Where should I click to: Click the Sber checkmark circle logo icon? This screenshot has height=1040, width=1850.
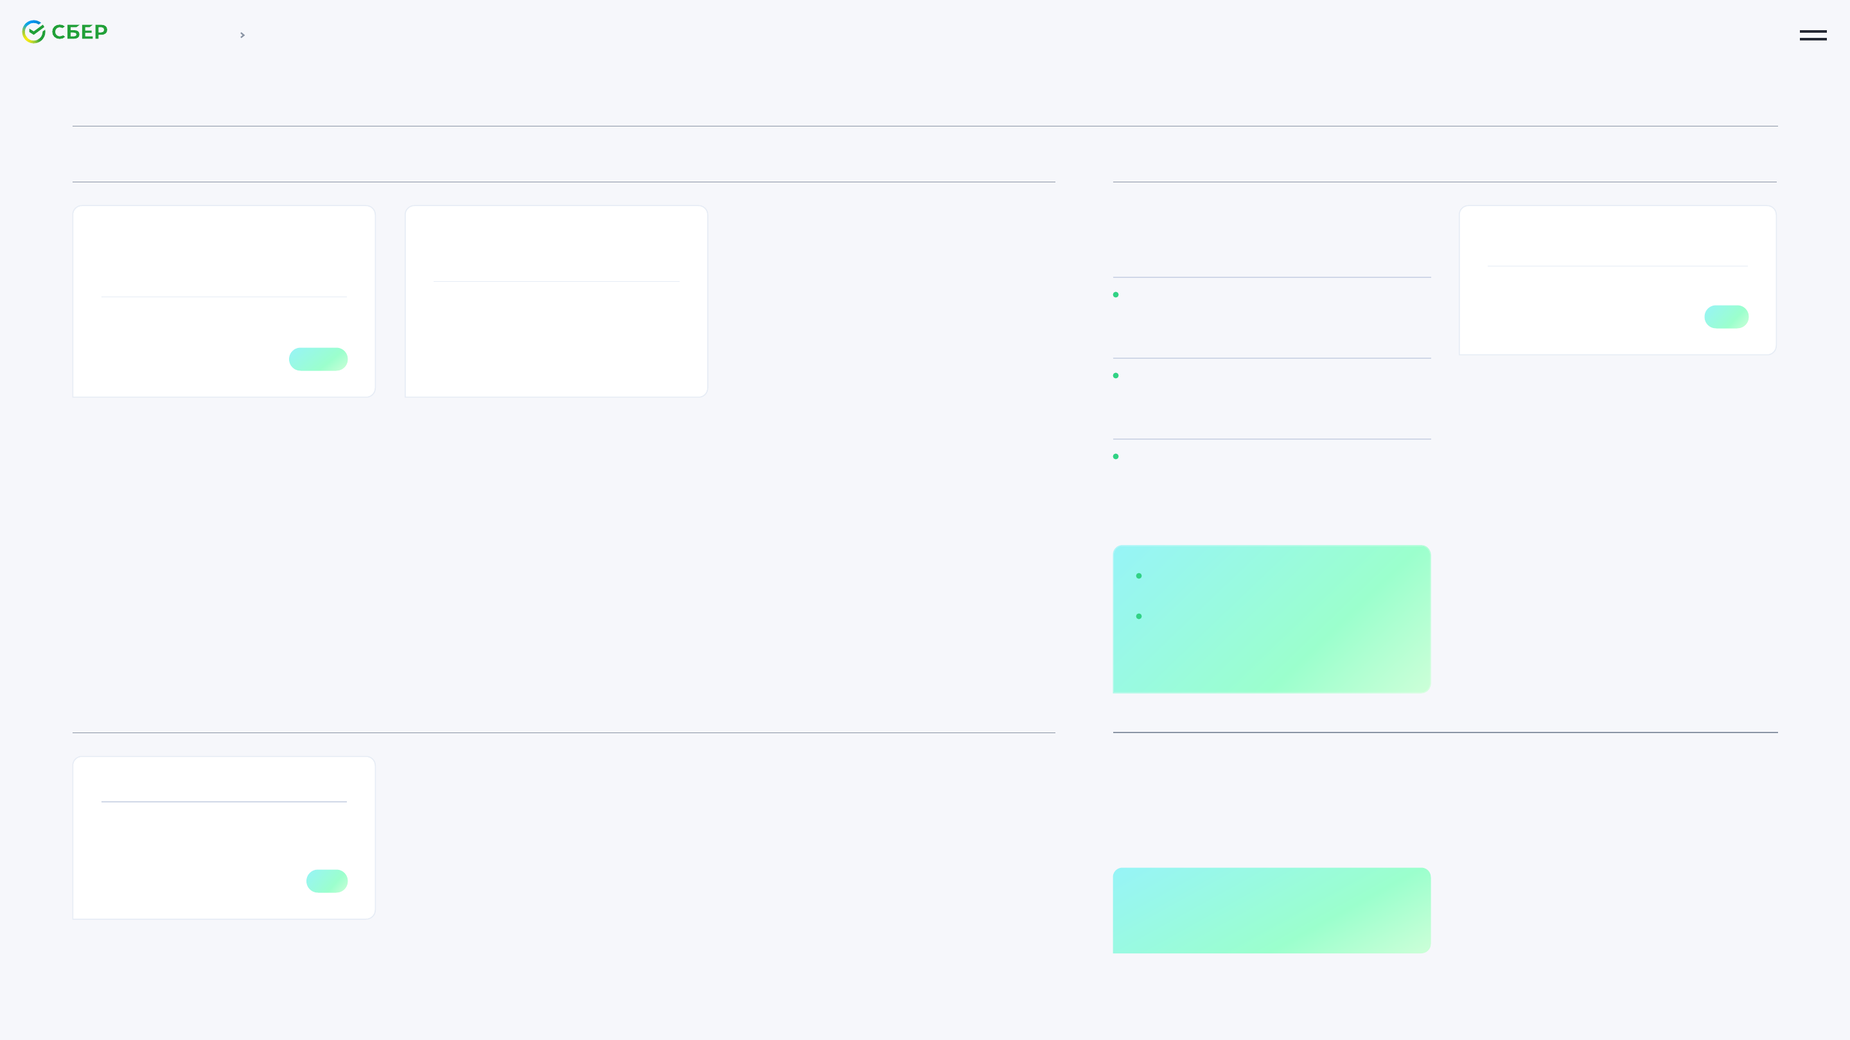(x=33, y=31)
